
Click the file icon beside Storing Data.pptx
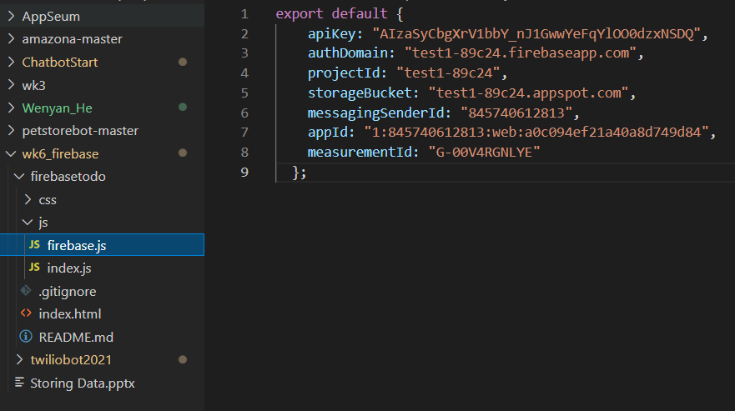(x=18, y=383)
